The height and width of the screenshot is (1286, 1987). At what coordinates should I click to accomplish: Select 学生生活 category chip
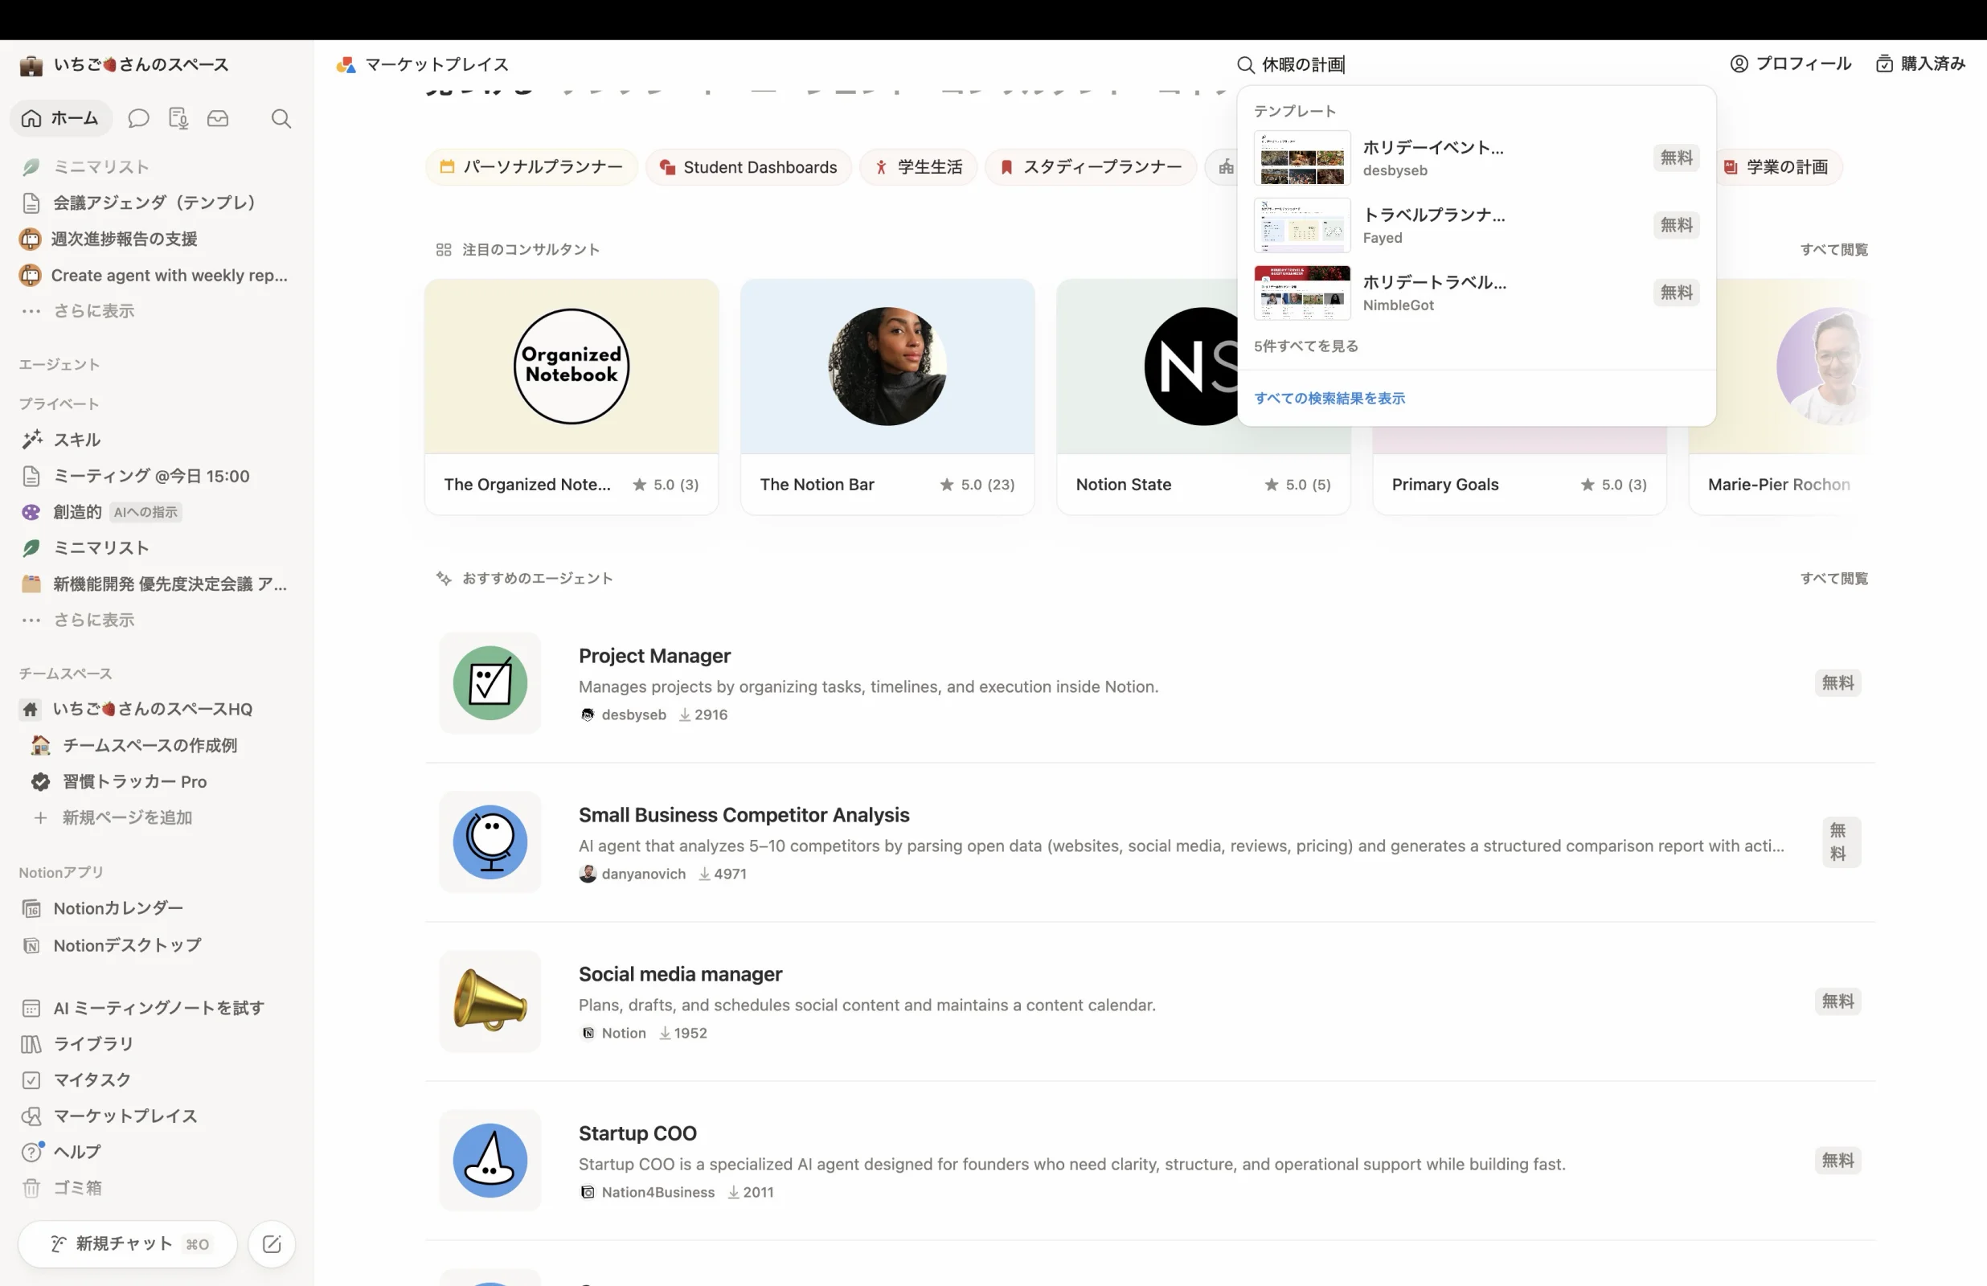[917, 167]
